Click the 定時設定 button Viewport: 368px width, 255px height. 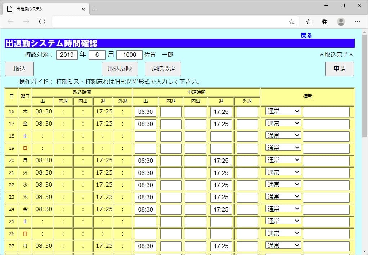(x=163, y=69)
